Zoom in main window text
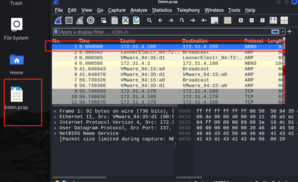 point(241,20)
